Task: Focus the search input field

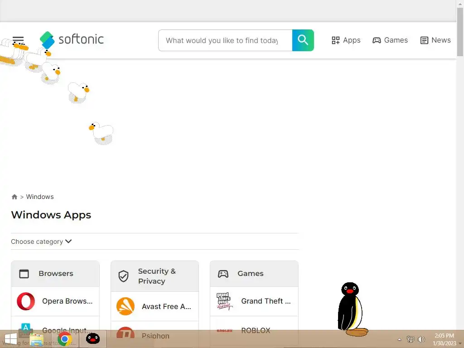Action: point(225,40)
